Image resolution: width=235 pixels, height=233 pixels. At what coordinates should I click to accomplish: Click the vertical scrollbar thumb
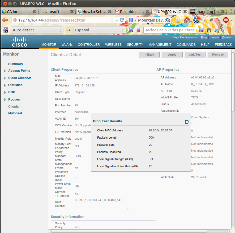tap(233, 82)
